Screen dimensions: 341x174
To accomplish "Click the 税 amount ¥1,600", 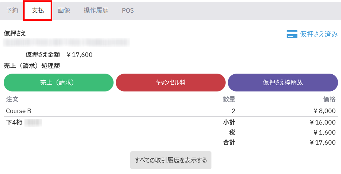I will [324, 132].
